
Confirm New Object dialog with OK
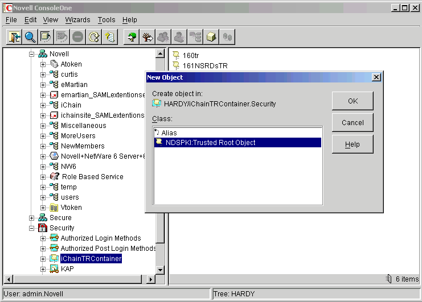[353, 101]
